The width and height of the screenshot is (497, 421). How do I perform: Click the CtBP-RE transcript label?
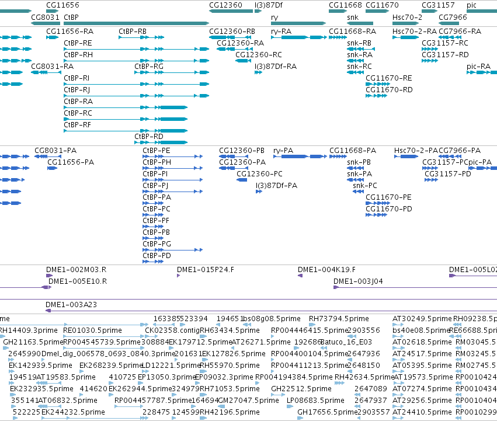78,43
